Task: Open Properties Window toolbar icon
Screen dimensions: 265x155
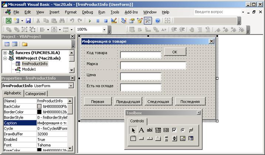Action: coord(132,21)
